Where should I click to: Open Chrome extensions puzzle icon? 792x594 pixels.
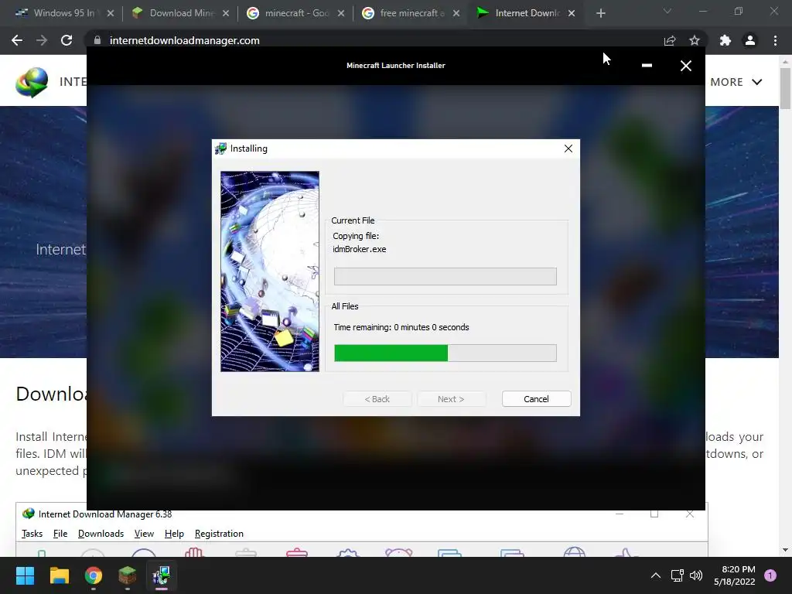[x=725, y=40]
